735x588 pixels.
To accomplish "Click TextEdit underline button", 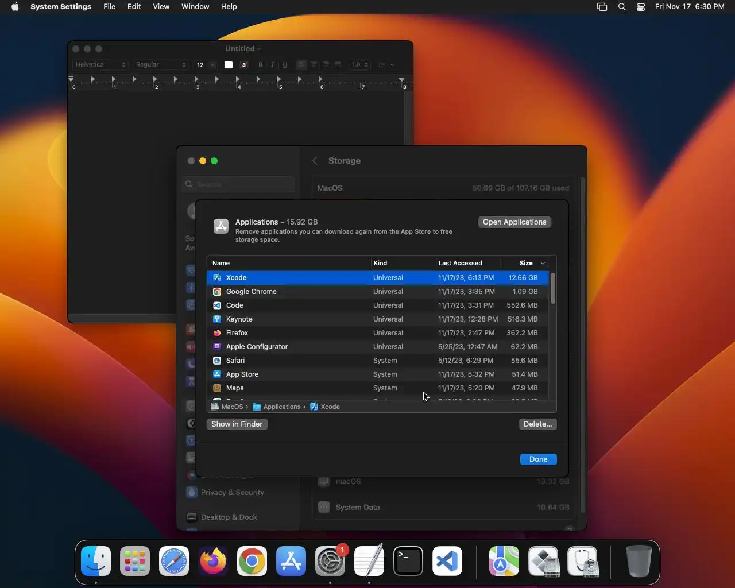I will click(285, 65).
